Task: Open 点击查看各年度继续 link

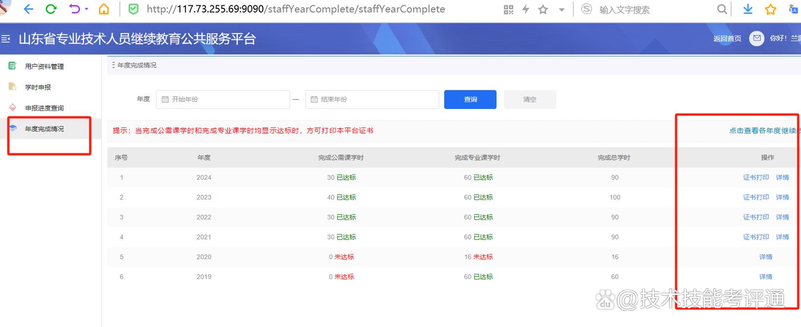Action: click(x=764, y=130)
